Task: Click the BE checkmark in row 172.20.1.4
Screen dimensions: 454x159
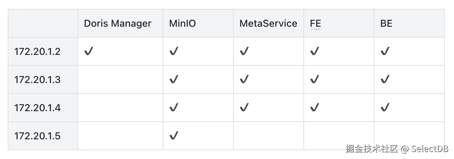Action: click(x=385, y=108)
